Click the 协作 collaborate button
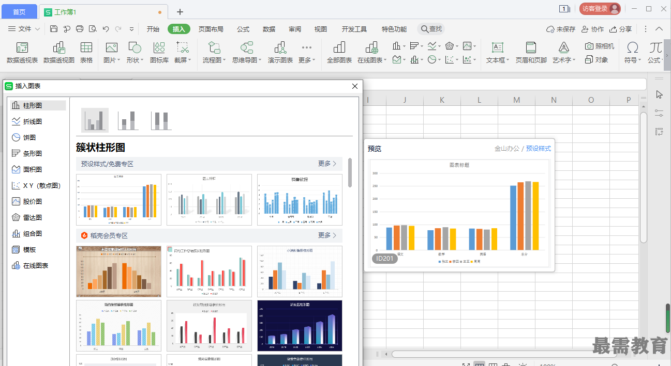671x366 pixels. [592, 29]
